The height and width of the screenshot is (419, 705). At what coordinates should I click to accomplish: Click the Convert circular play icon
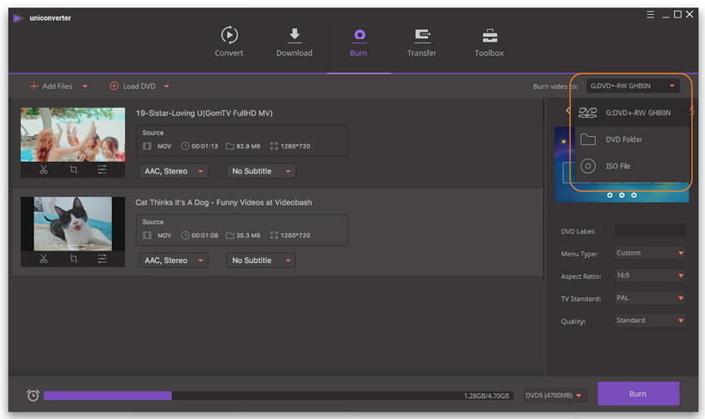[x=229, y=34]
